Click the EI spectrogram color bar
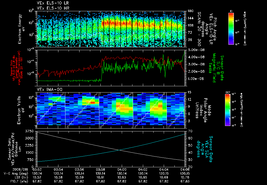The image size is (267, 185). click(231, 28)
